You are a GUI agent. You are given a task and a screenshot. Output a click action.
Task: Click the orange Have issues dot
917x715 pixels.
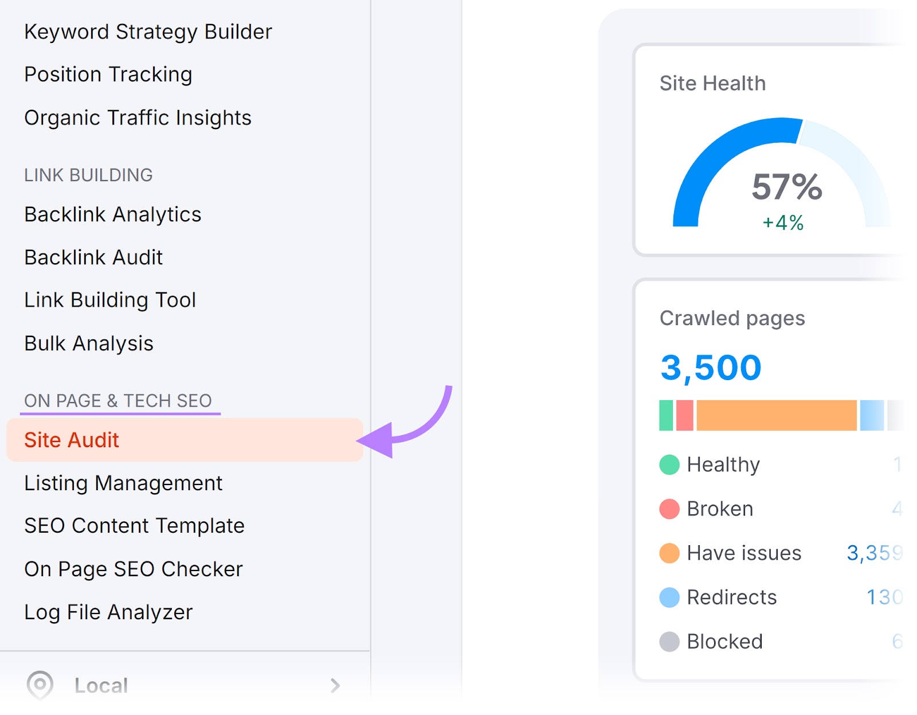coord(669,553)
